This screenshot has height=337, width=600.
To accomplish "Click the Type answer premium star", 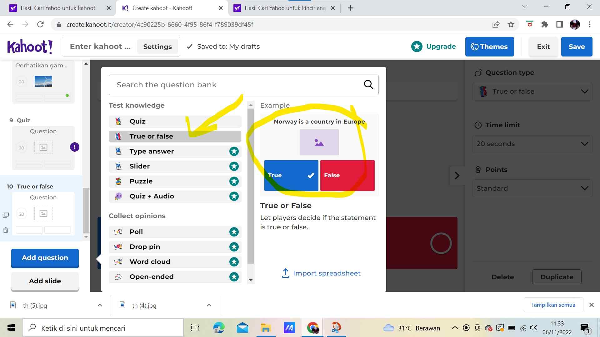I will [x=234, y=151].
